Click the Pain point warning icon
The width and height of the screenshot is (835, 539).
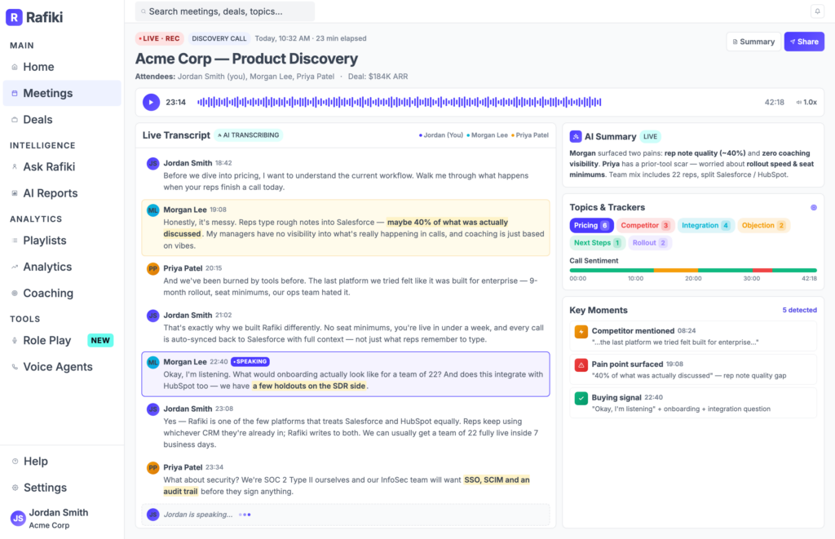point(581,364)
